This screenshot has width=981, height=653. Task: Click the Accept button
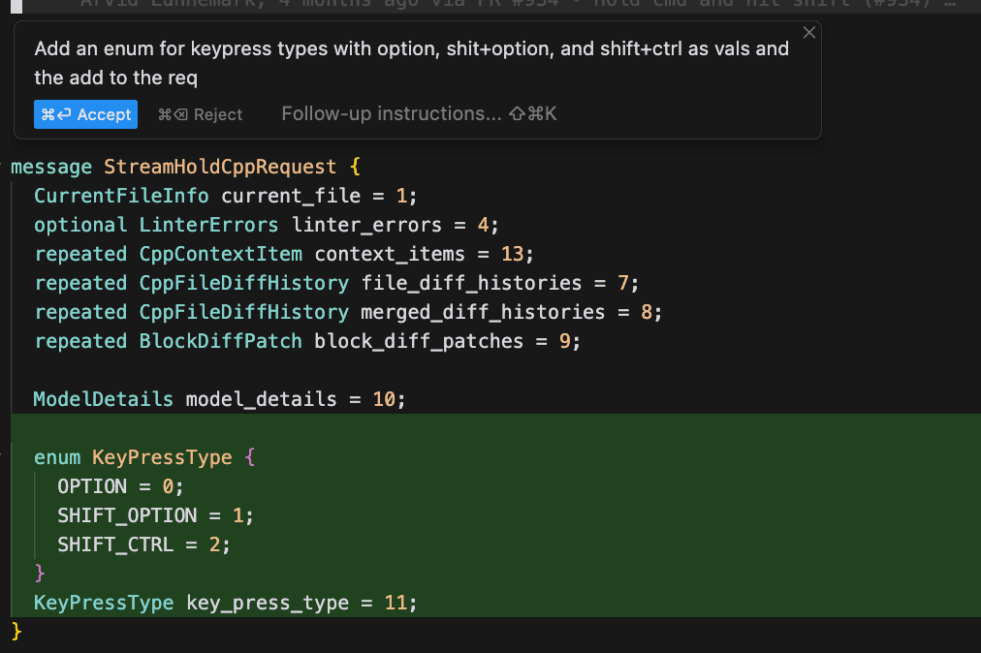point(85,114)
